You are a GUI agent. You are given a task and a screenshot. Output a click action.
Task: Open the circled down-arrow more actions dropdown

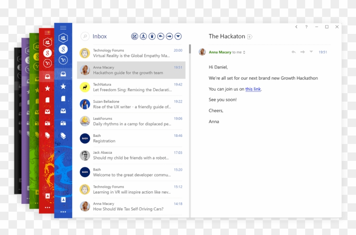click(178, 36)
